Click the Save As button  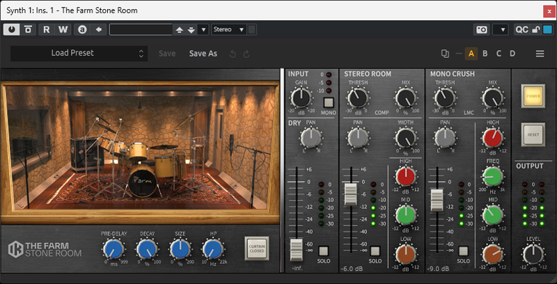point(203,53)
